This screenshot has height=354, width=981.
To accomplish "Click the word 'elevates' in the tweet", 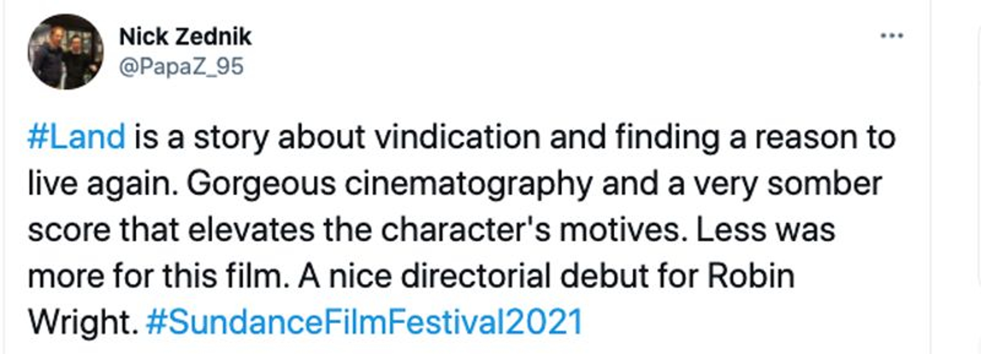I will click(251, 230).
